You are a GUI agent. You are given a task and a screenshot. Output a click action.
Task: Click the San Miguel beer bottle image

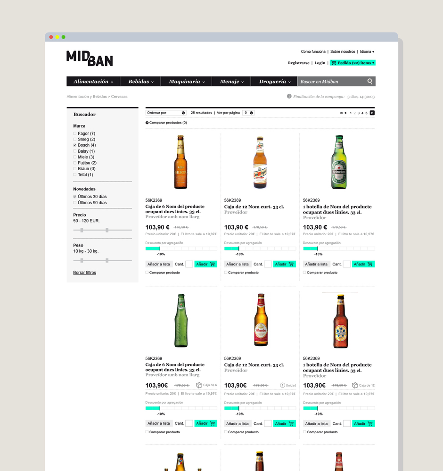click(x=260, y=162)
